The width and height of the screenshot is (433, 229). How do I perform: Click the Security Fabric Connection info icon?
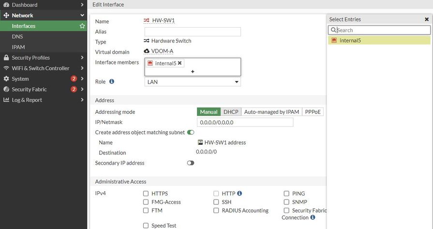click(313, 218)
